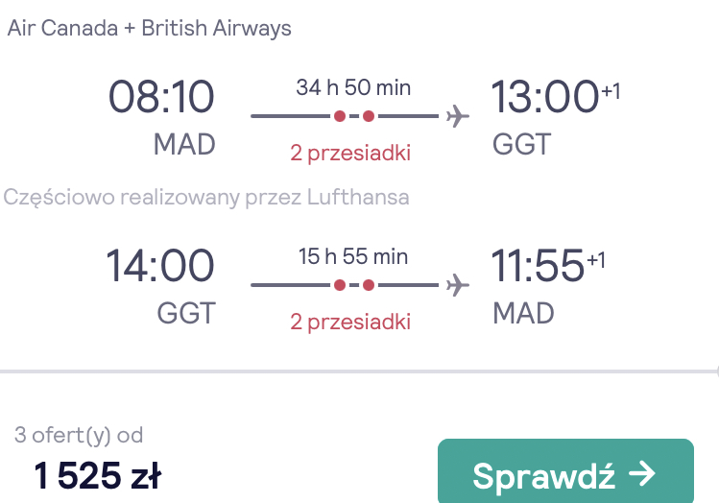
Task: Click the 34 h 50 min duration text
Action: (x=353, y=87)
